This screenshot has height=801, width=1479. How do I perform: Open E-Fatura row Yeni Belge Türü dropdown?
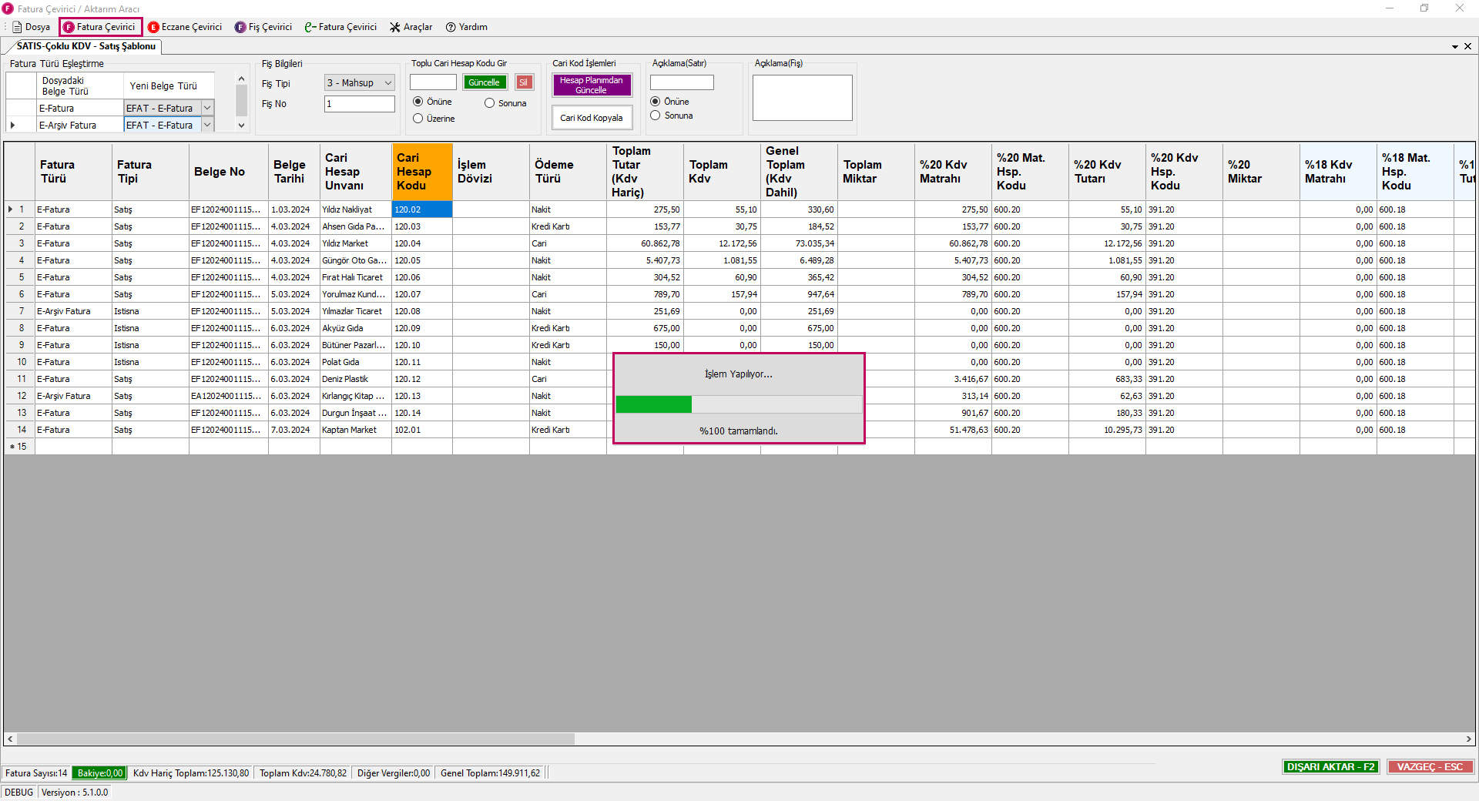(x=207, y=109)
